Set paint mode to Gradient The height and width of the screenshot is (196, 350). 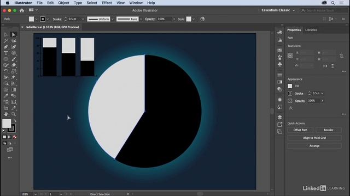pos(10,137)
